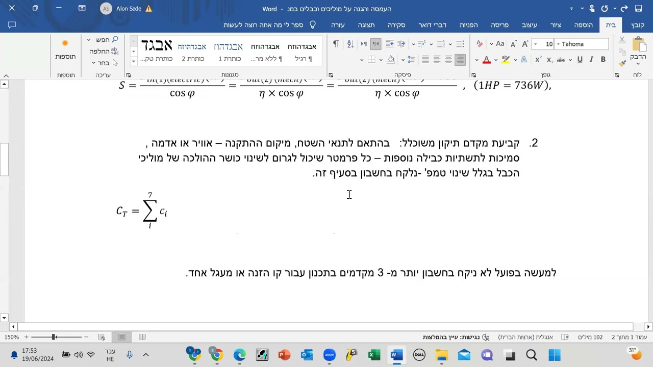653x367 pixels.
Task: Clear all formatting with the eraser icon
Action: point(480,44)
